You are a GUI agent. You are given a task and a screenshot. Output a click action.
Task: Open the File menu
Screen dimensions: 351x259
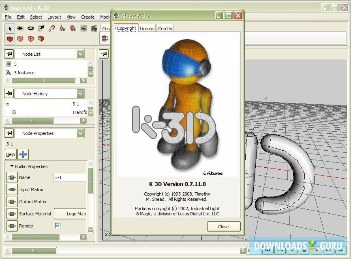coord(8,17)
